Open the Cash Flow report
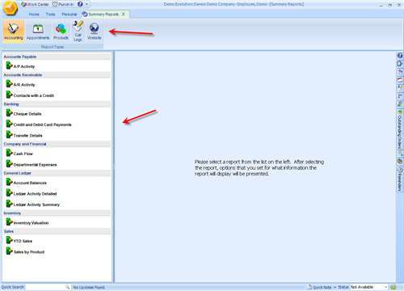Viewport: 404px width, 291px height. coord(19,153)
